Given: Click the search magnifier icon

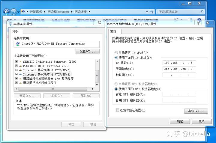Looking at the screenshot, I should point(202,12).
